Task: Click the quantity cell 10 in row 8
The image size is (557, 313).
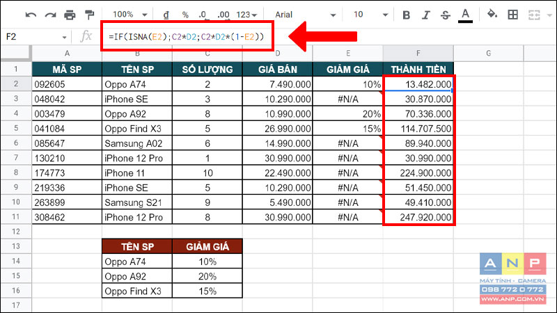Action: 207,172
